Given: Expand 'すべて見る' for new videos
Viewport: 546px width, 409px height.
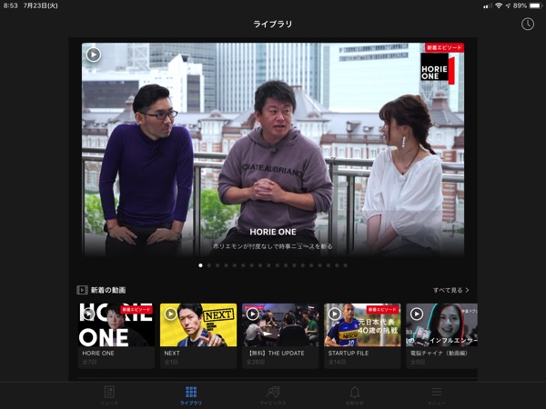Looking at the screenshot, I should pyautogui.click(x=450, y=290).
